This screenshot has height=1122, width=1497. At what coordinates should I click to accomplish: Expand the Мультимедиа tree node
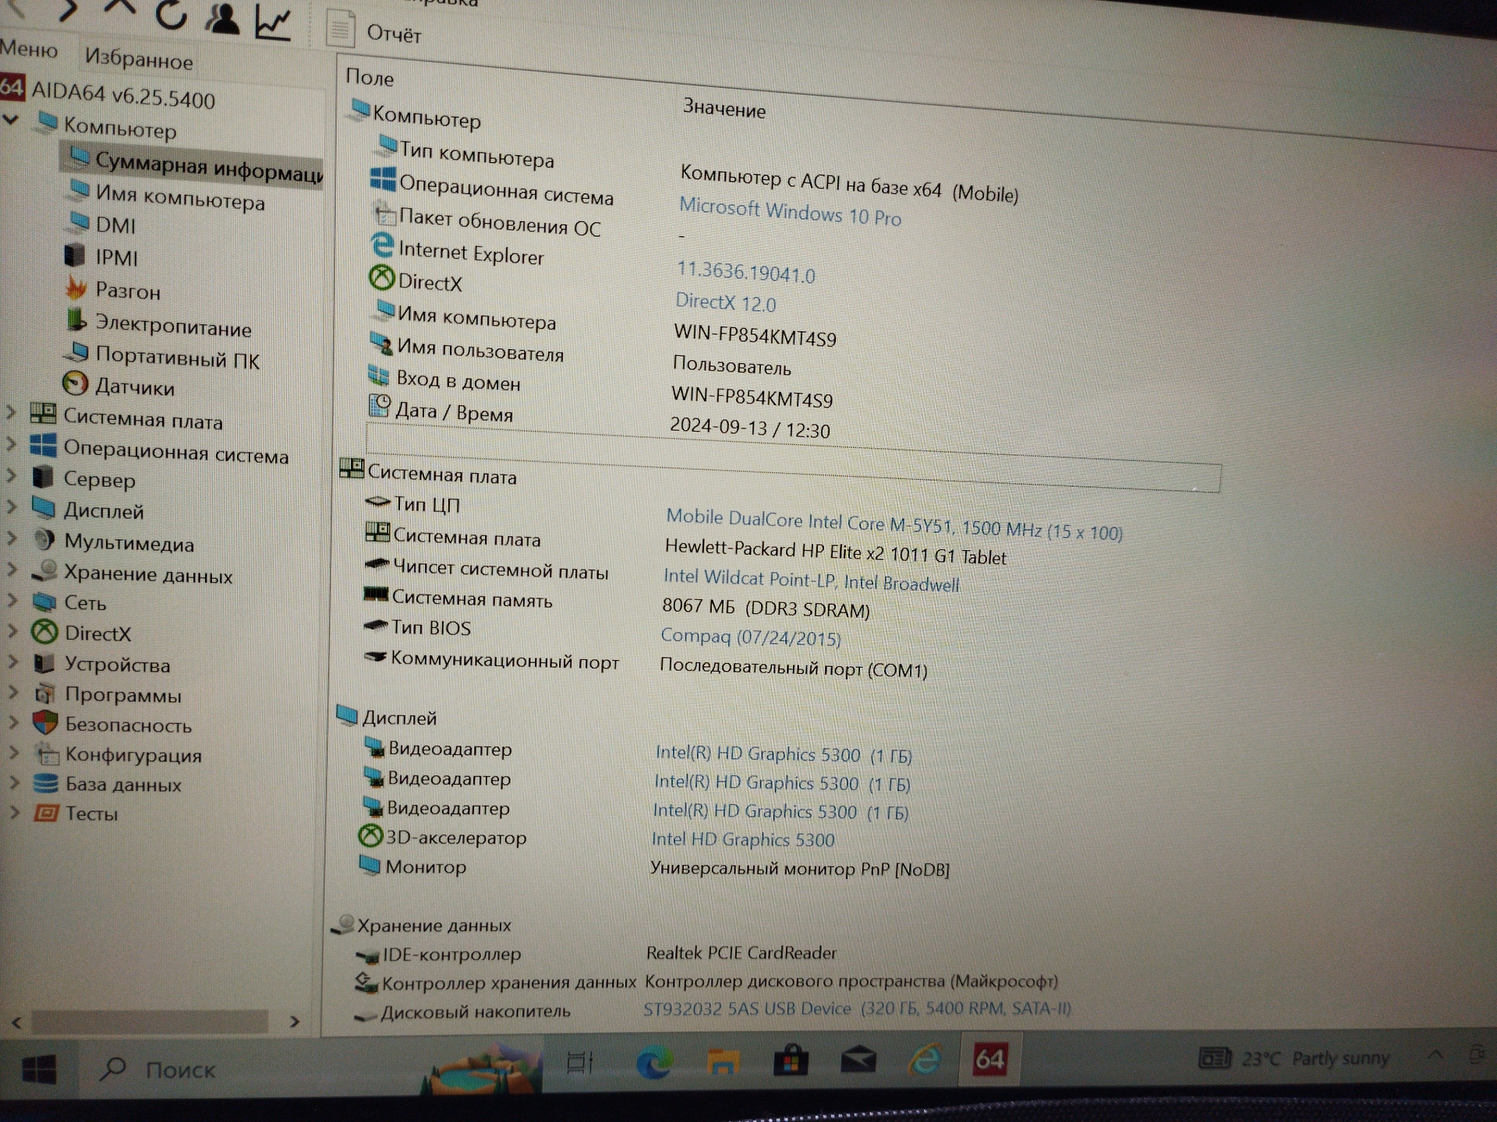coord(11,538)
